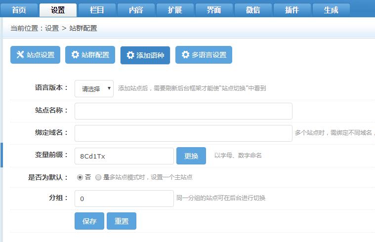Screen dimensions: 375x242
Task: Open the 生成 tab
Action: [x=331, y=10]
